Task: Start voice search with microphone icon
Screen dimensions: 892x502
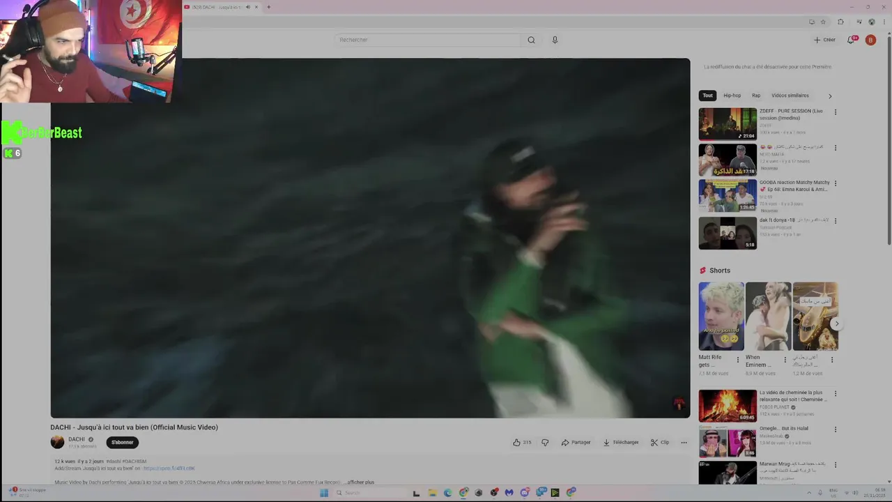Action: (555, 40)
